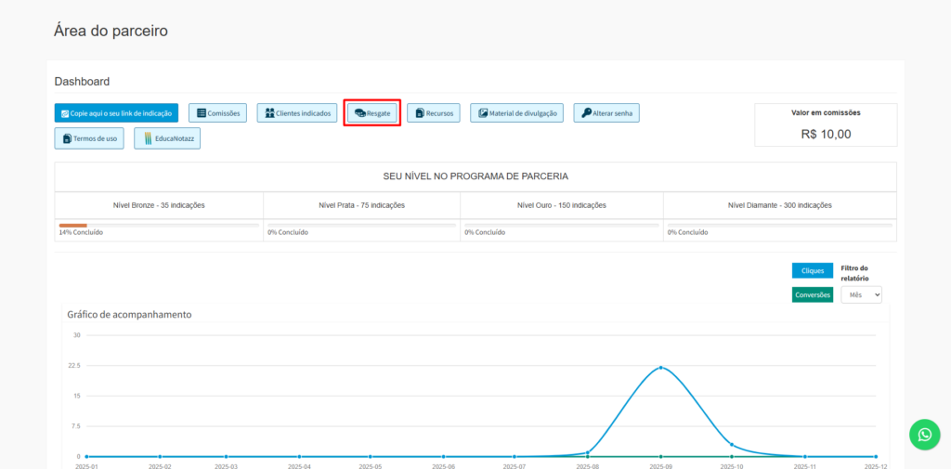Click the Recursos document icon
Viewport: 951px width, 469px height.
[420, 113]
